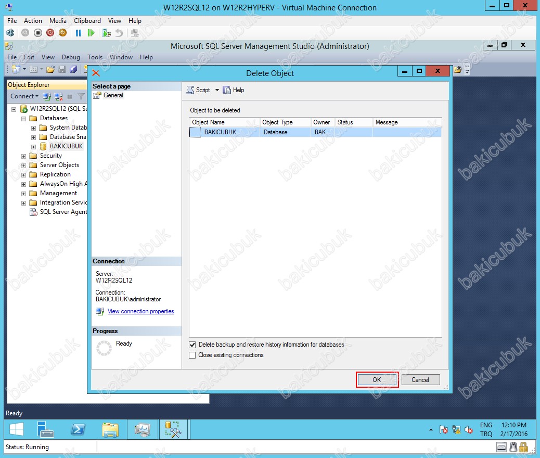Expand the Management folder
The width and height of the screenshot is (540, 458).
pyautogui.click(x=23, y=194)
